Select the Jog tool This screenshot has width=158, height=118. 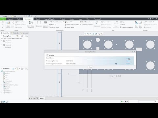click(122, 22)
